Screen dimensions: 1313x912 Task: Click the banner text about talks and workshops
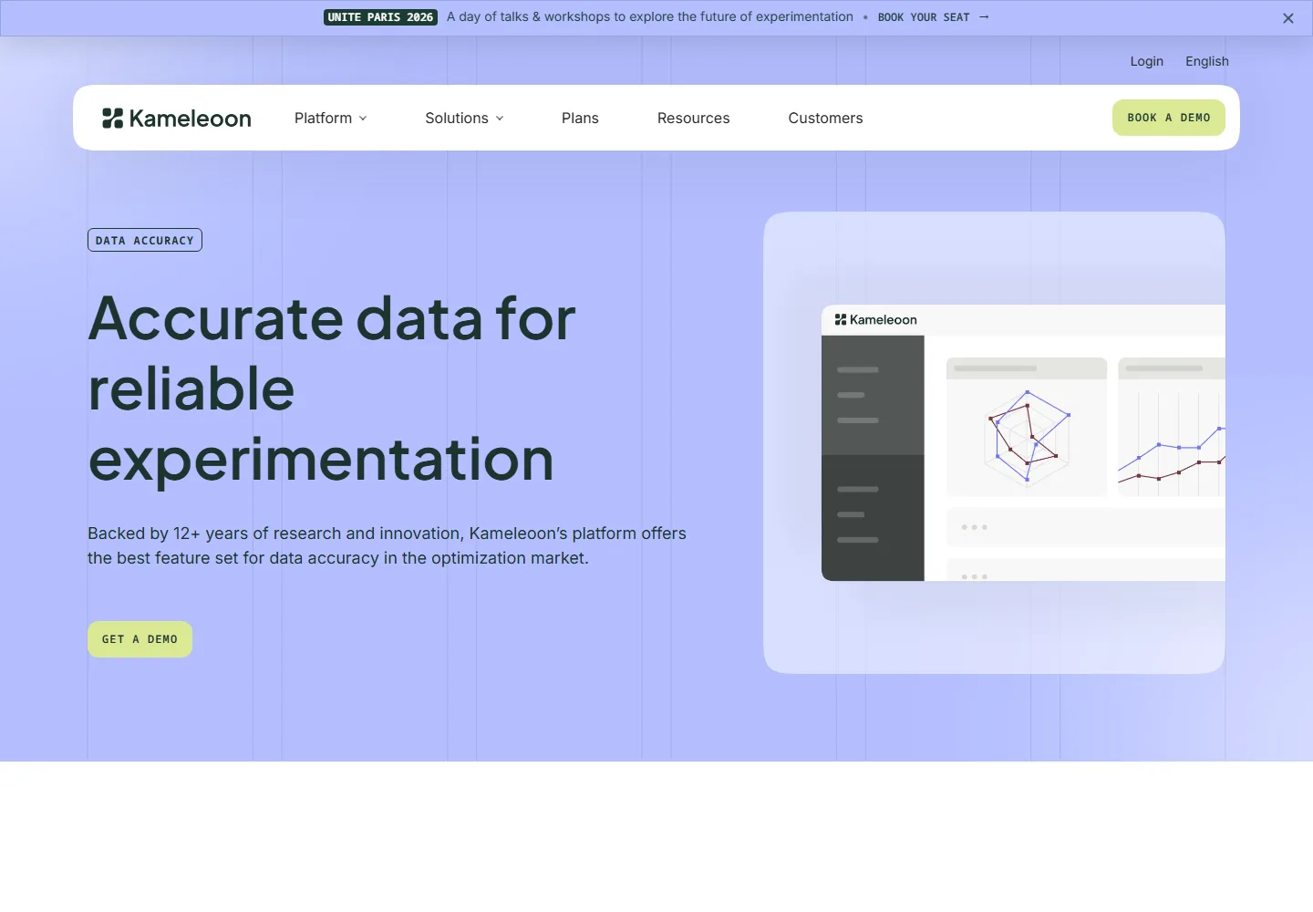pos(650,17)
